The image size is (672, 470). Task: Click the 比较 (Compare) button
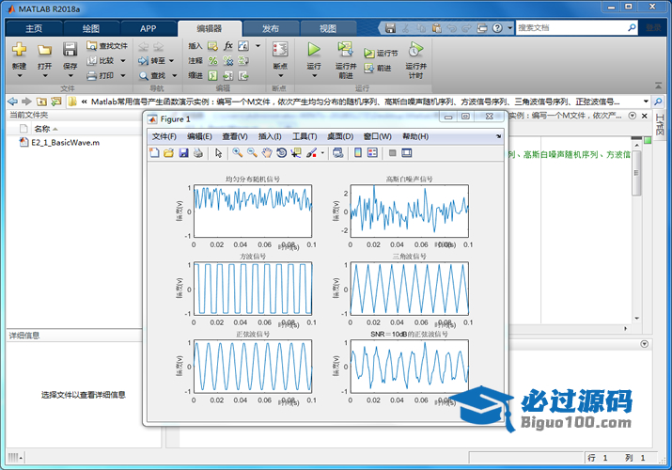pyautogui.click(x=102, y=61)
